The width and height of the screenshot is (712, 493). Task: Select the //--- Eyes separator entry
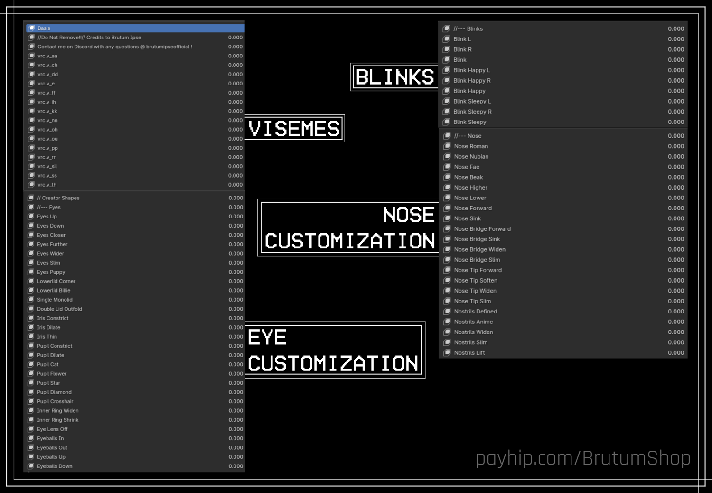click(x=134, y=207)
